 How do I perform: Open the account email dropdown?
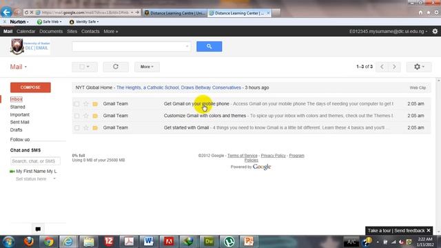388,31
